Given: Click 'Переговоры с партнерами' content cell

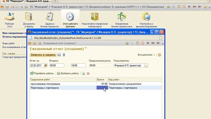Looking at the screenshot, I should point(63,88).
